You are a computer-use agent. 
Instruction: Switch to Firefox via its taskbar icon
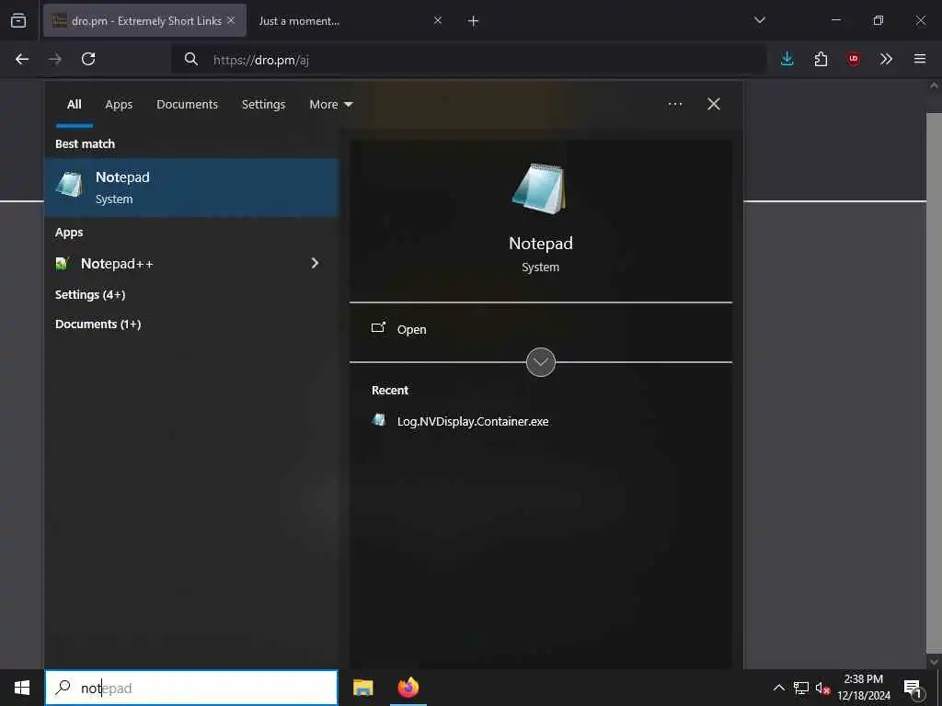[x=408, y=688]
